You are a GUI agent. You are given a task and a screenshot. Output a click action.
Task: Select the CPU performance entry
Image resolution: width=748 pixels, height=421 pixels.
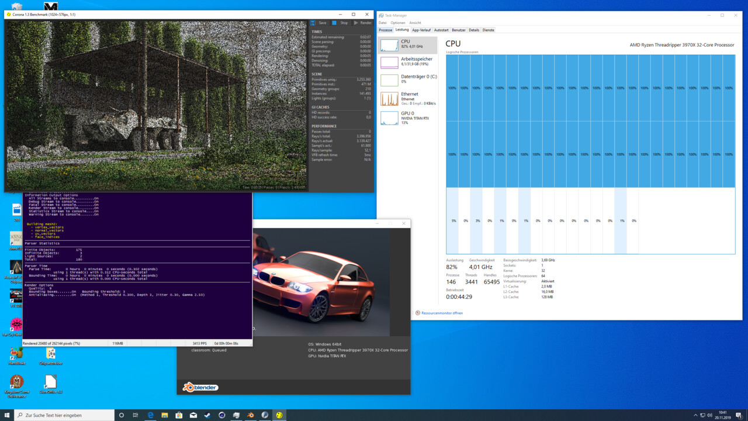[x=408, y=45]
